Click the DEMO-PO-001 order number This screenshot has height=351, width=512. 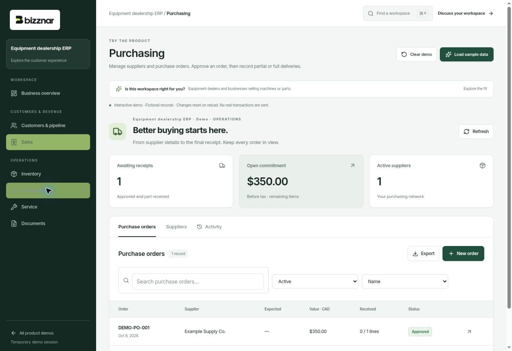[x=134, y=328]
